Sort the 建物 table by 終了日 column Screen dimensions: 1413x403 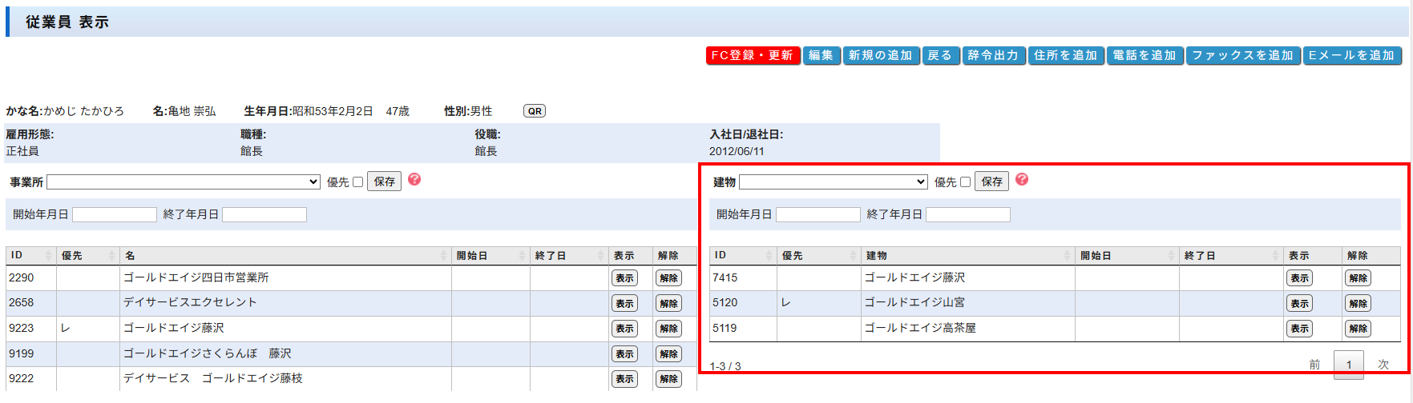[x=1229, y=256]
